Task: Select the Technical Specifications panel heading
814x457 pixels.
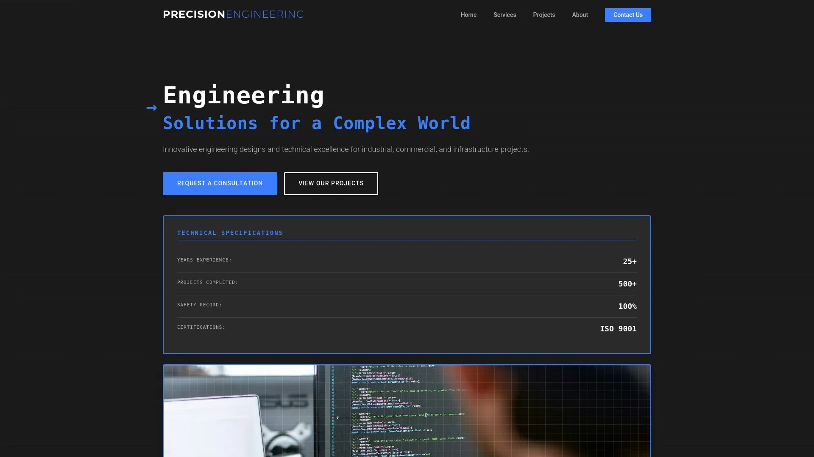Action: 230,233
